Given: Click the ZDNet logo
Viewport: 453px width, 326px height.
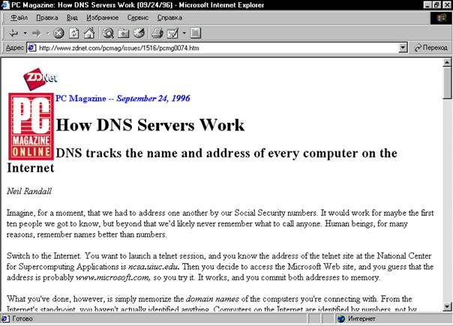Looking at the screenshot, I should (x=40, y=76).
